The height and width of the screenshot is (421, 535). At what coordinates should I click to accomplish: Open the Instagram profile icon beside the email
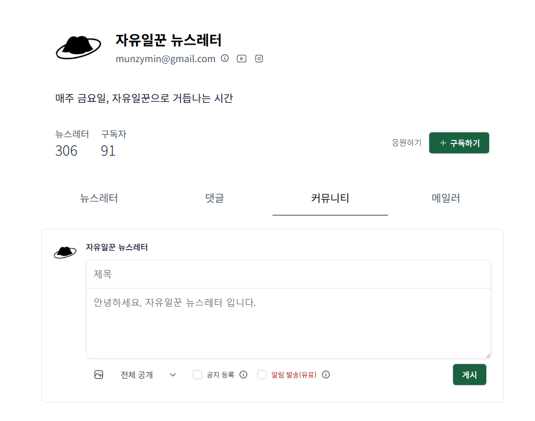[258, 58]
